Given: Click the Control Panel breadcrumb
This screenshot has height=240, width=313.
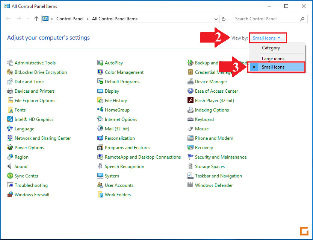Looking at the screenshot, I should (x=70, y=19).
